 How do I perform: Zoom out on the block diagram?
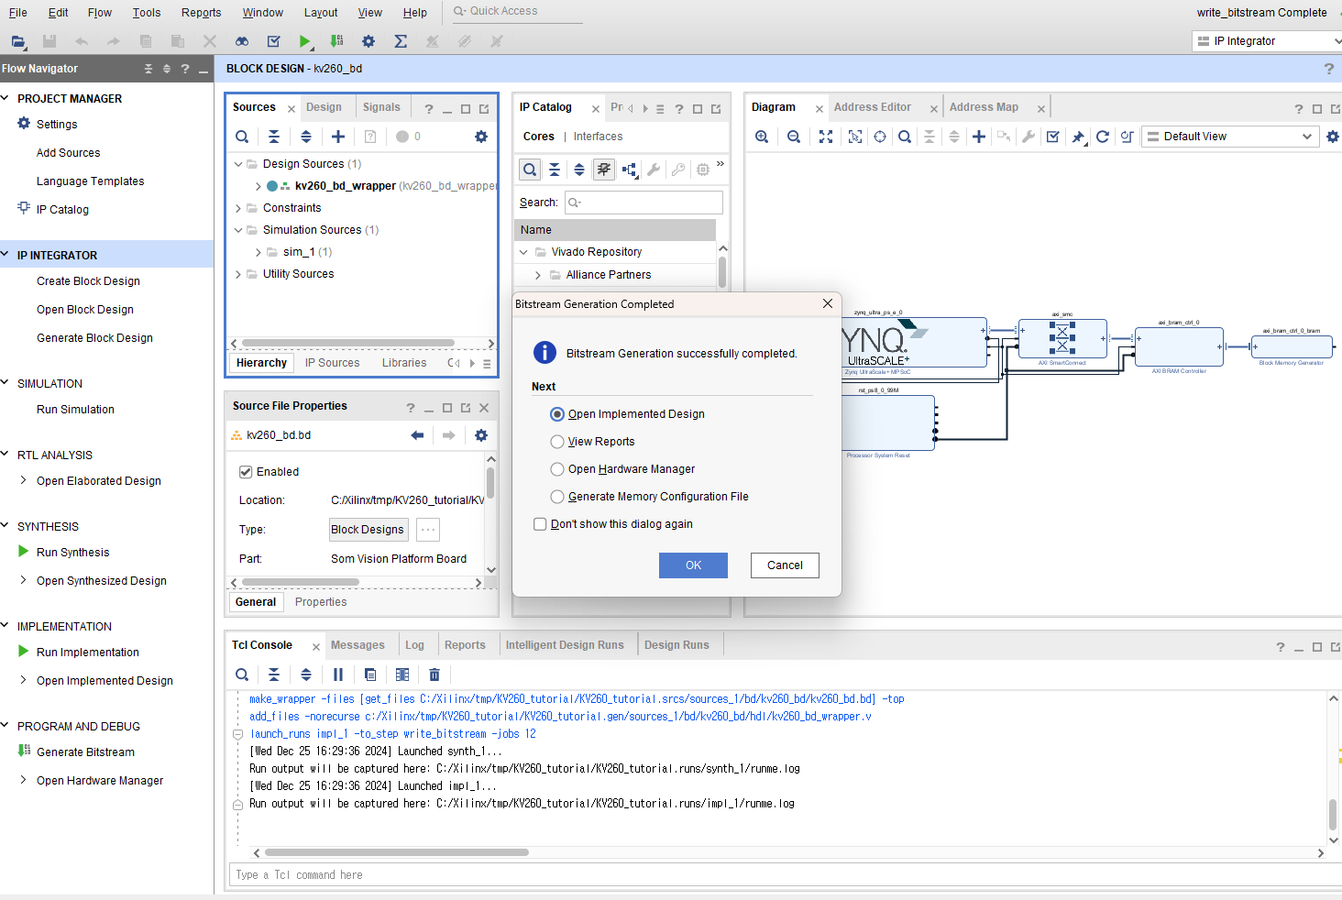(794, 137)
